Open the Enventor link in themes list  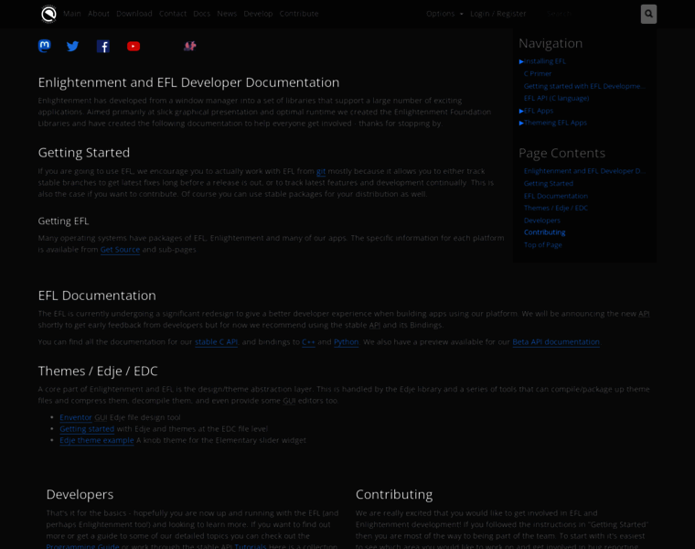pyautogui.click(x=76, y=417)
